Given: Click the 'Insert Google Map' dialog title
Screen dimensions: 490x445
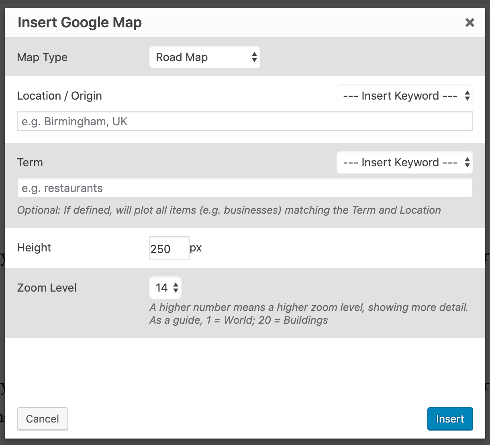Looking at the screenshot, I should point(80,22).
